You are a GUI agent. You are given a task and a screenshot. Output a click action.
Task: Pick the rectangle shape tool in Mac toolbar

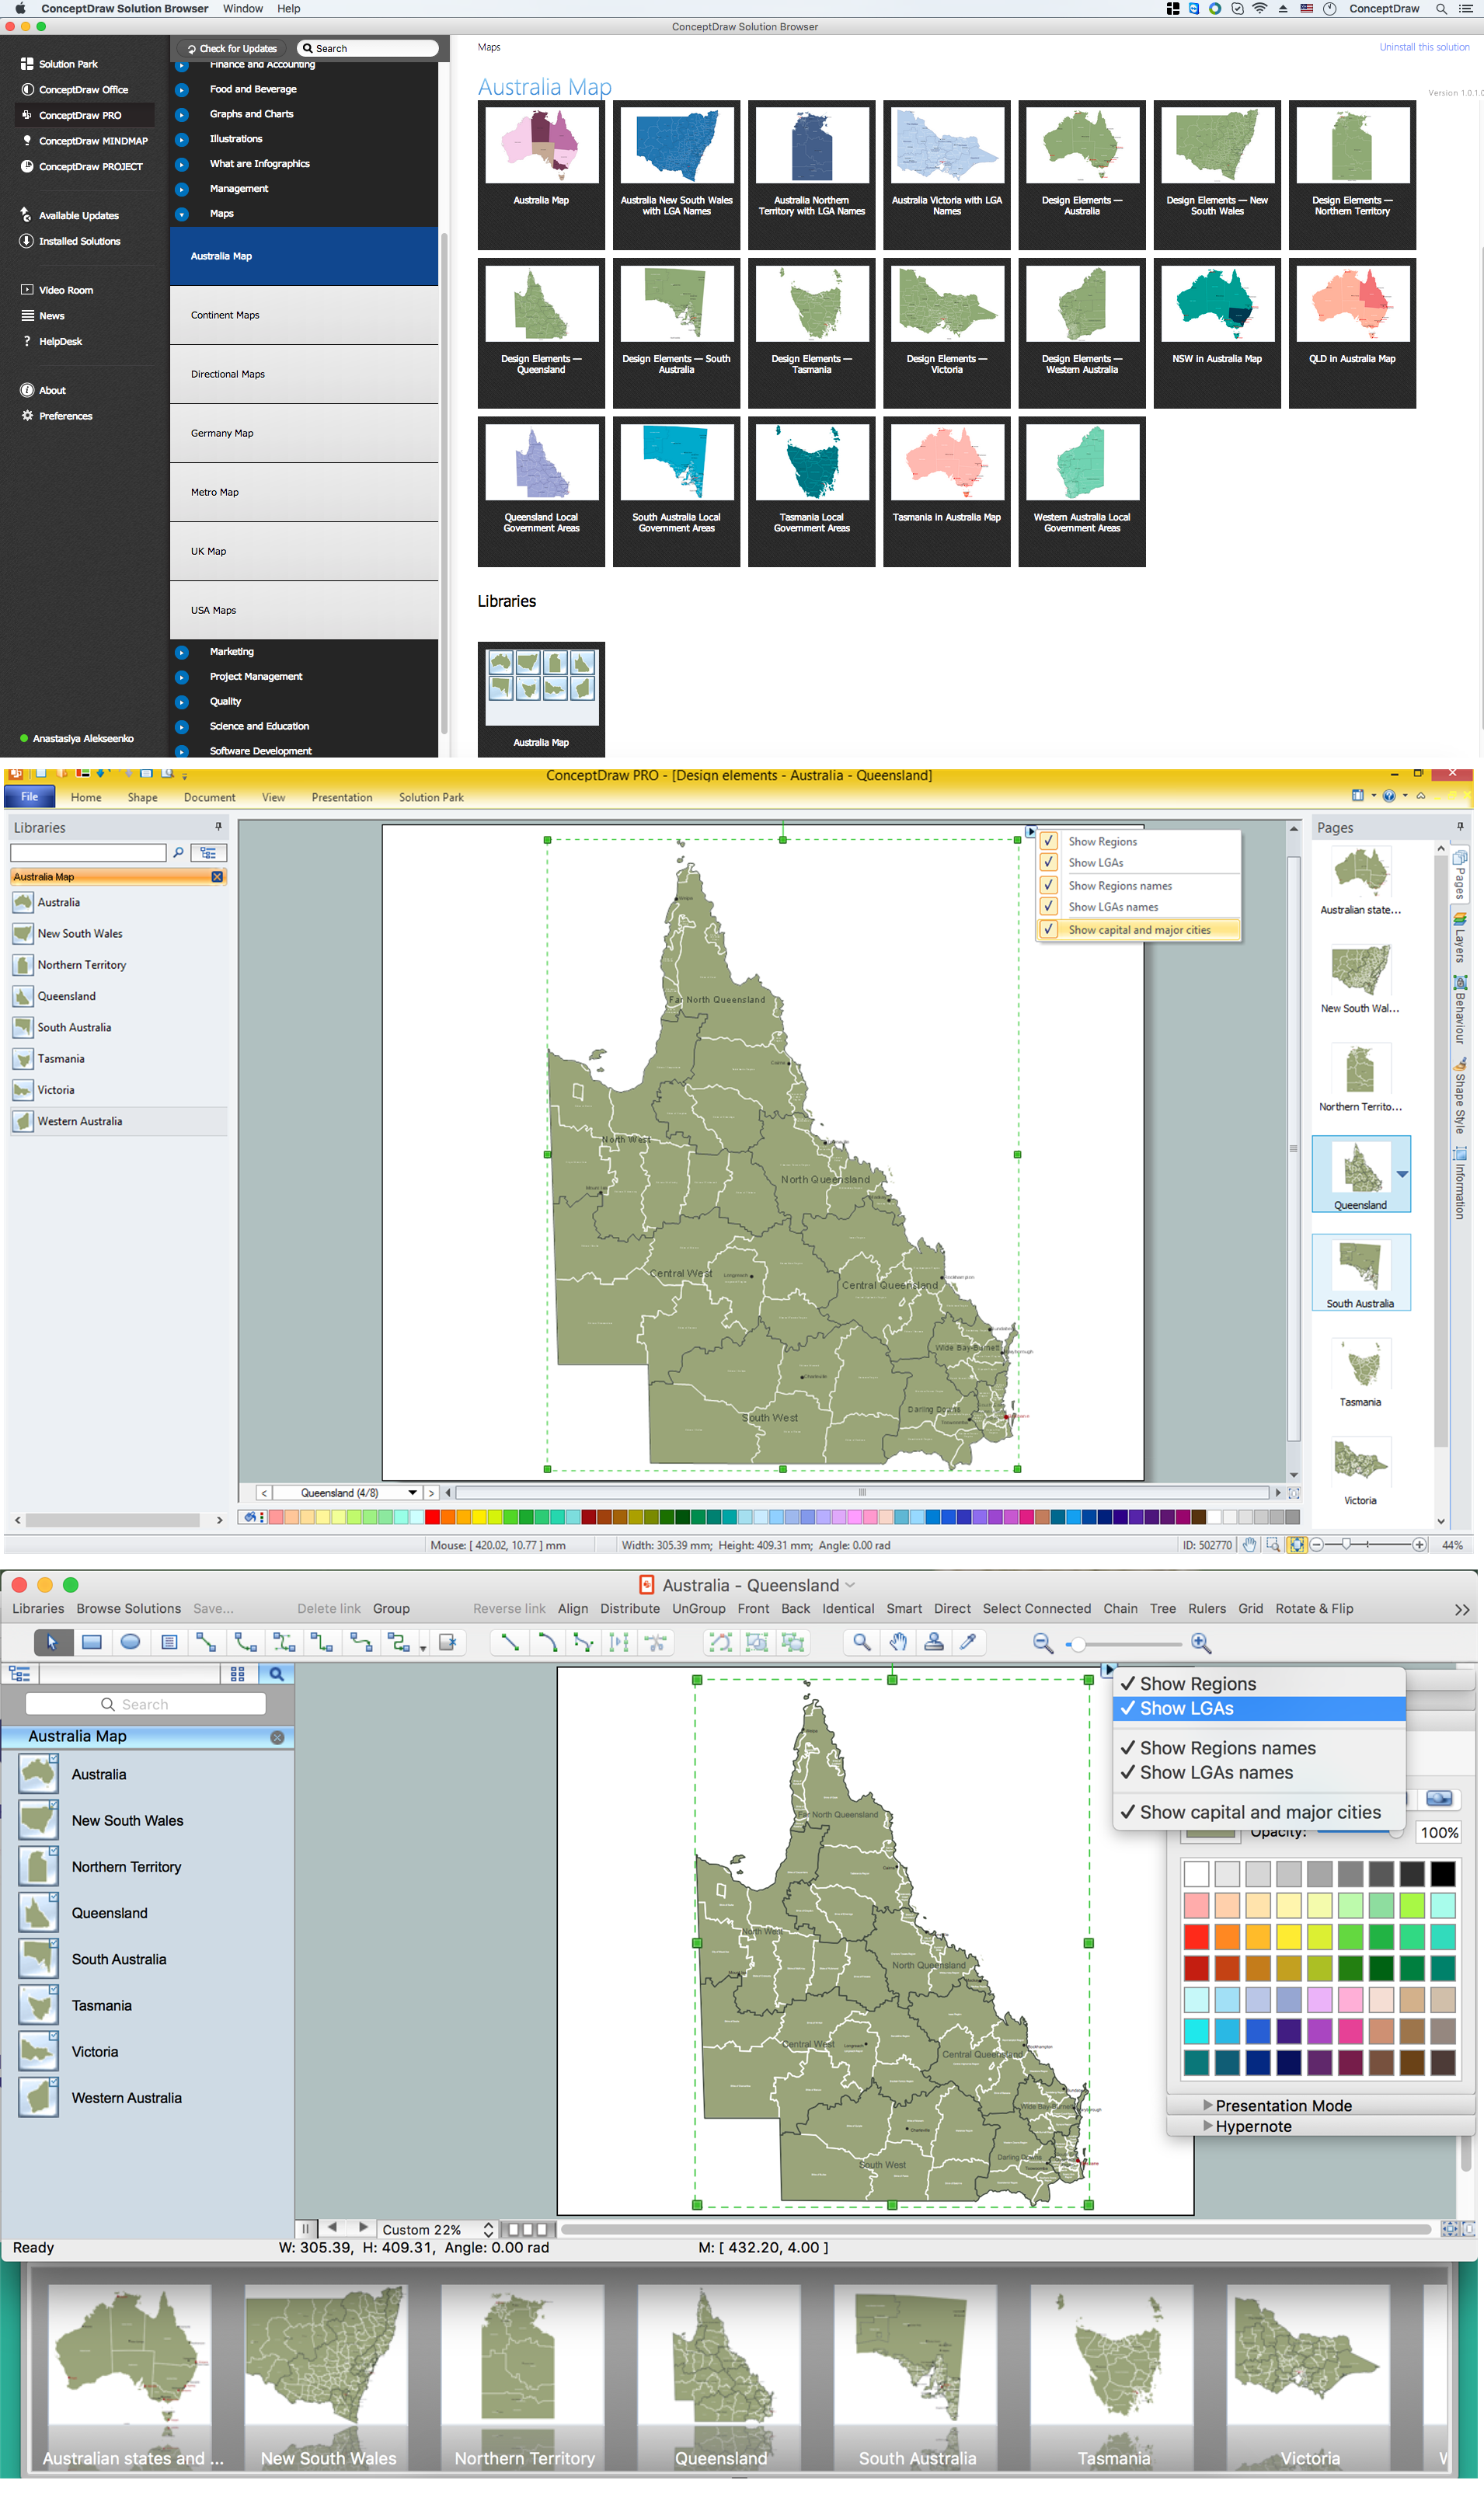click(91, 1642)
